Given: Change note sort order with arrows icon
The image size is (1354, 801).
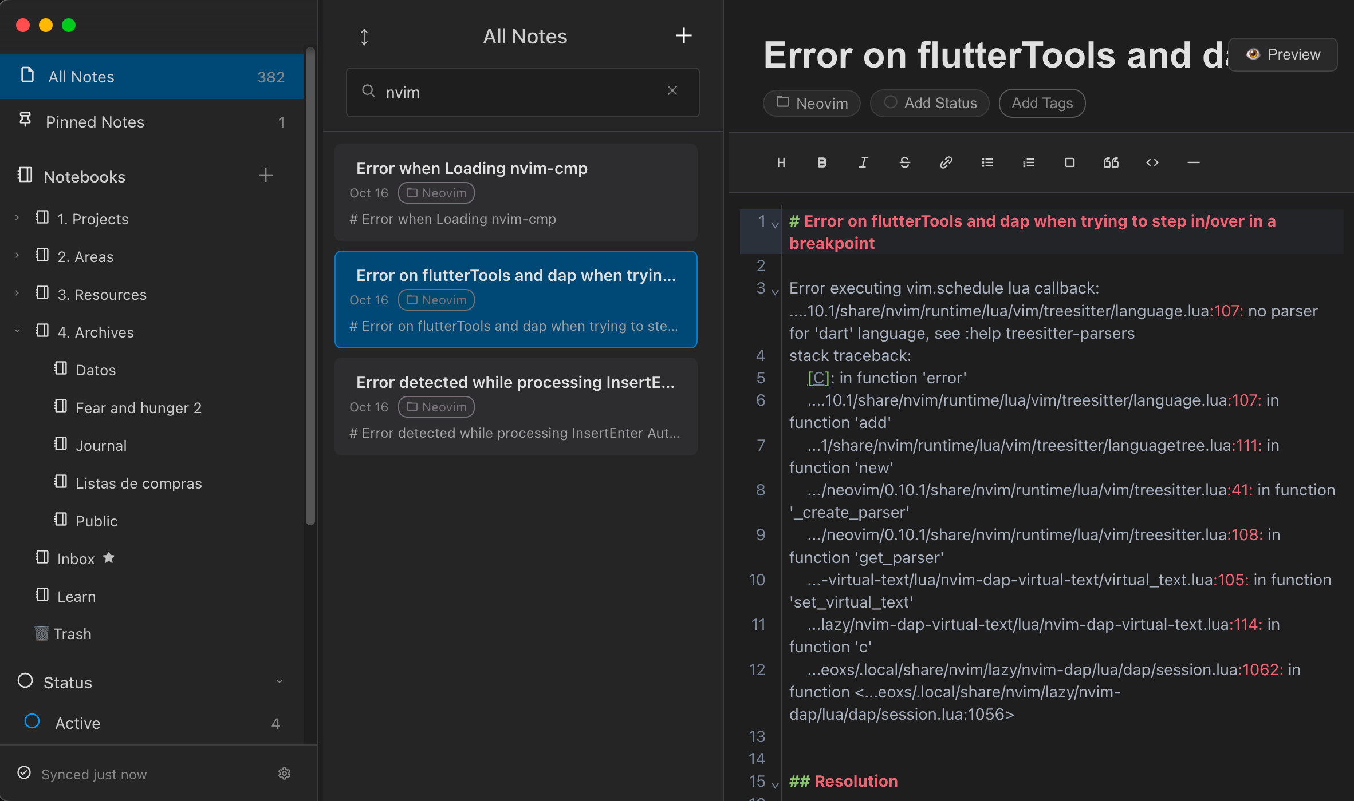Looking at the screenshot, I should 364,37.
